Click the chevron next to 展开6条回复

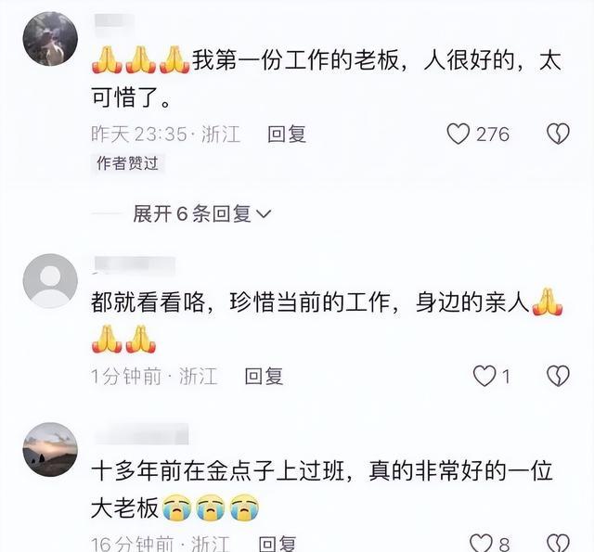[264, 214]
